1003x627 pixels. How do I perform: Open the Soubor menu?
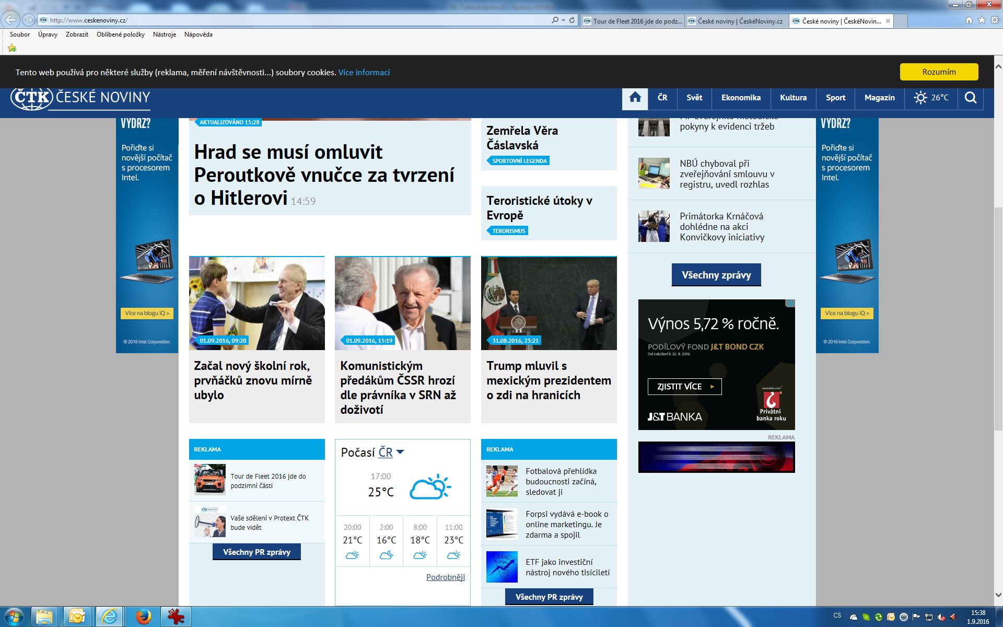tap(20, 34)
